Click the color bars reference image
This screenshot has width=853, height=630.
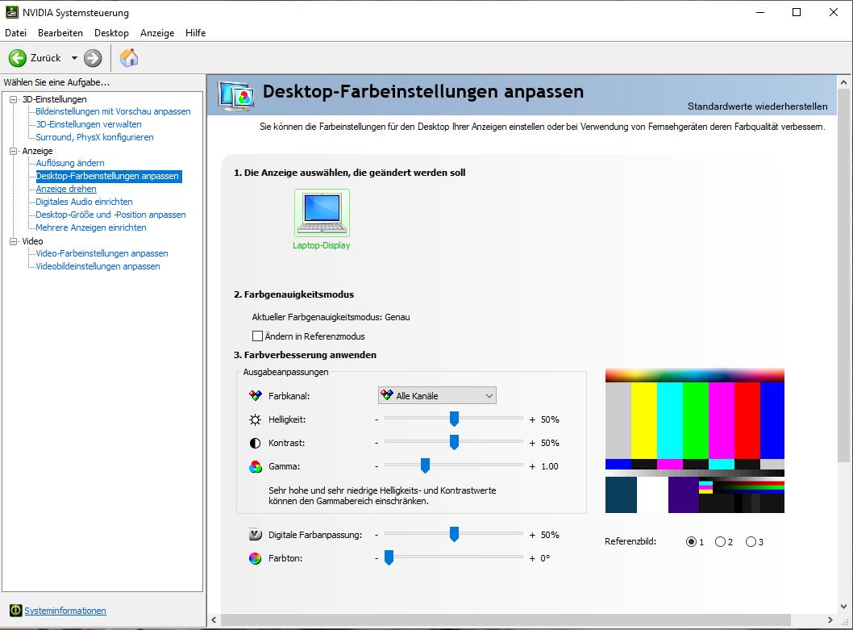click(695, 440)
